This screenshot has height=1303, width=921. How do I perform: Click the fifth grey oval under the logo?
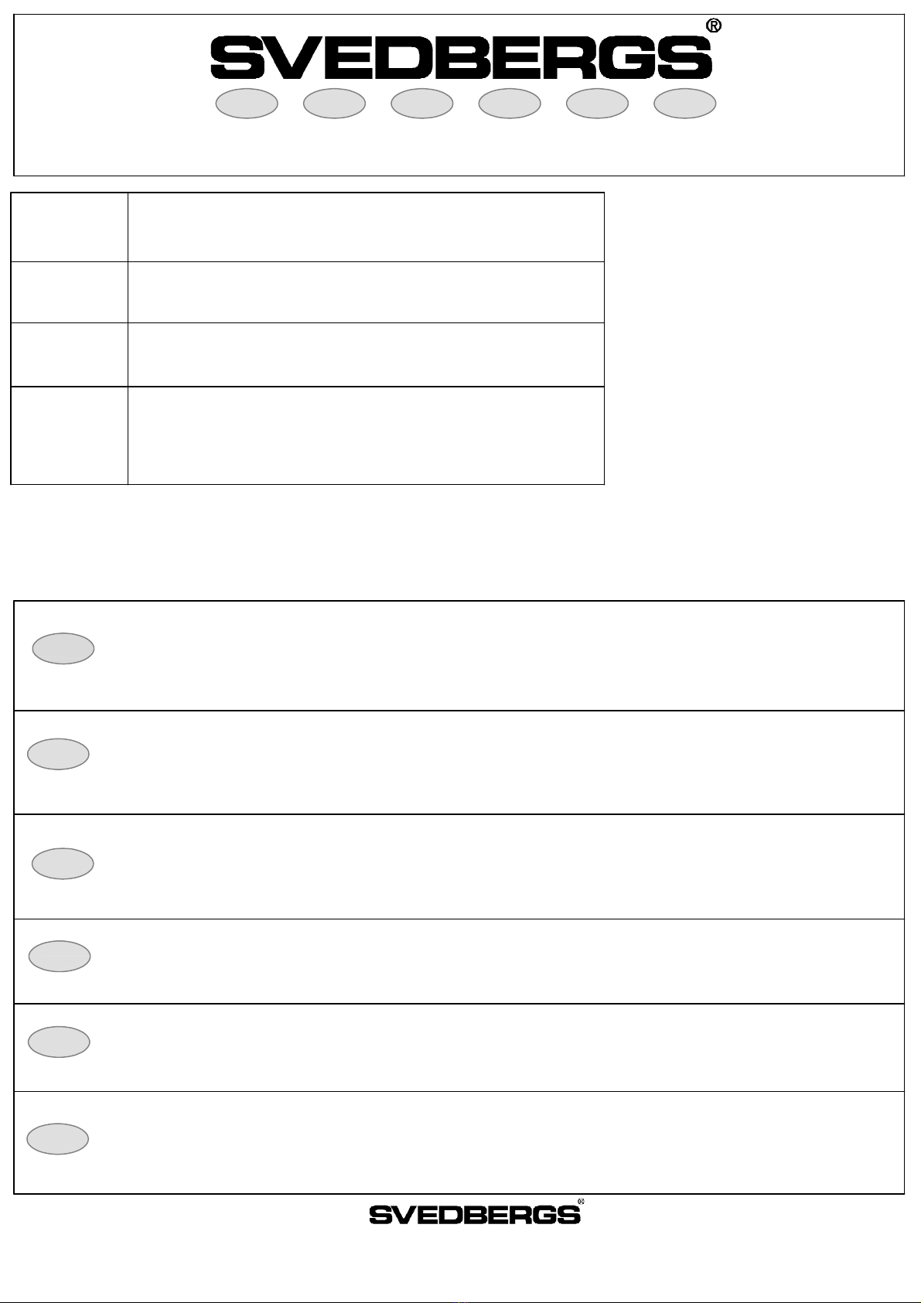597,104
